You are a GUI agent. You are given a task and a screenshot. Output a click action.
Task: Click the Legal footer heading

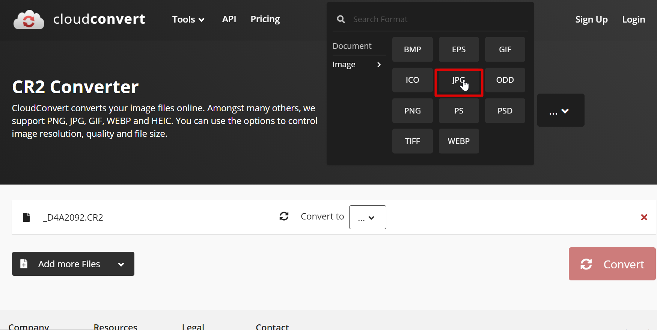pos(193,326)
